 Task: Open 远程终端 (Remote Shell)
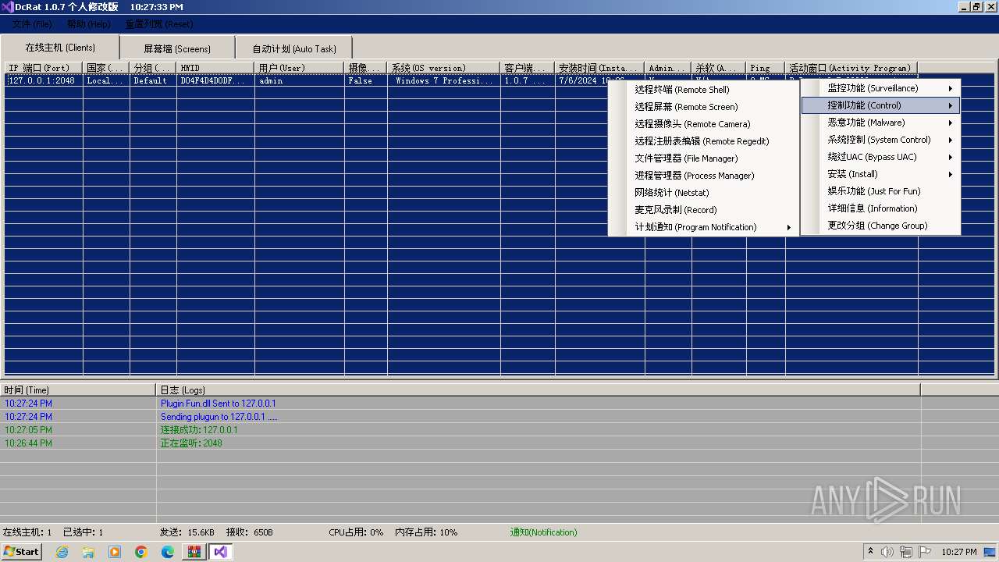click(703, 90)
